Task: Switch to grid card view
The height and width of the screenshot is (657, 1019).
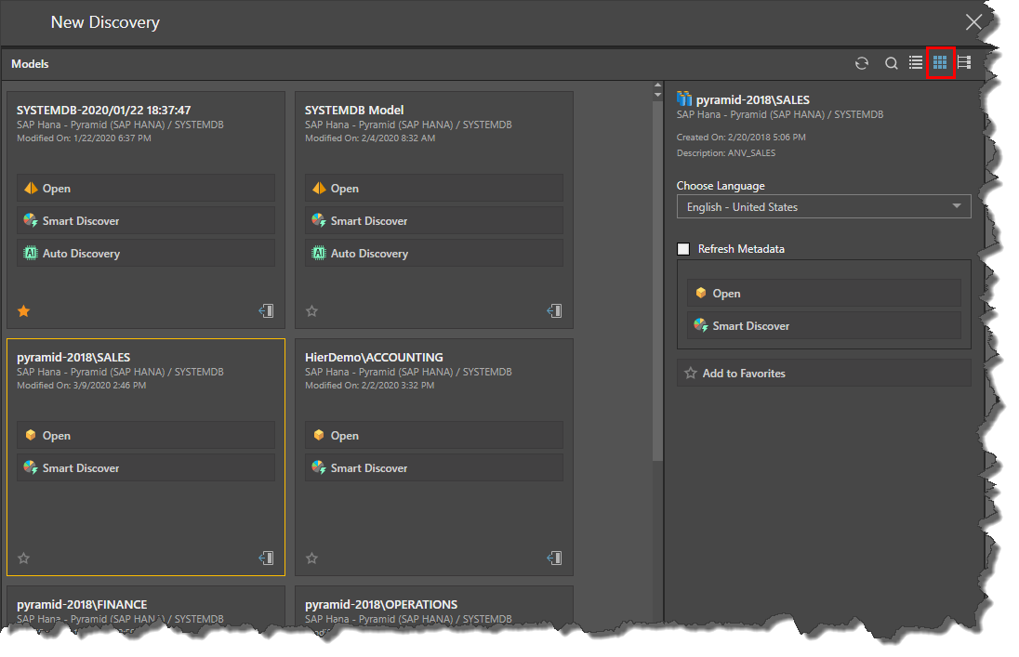Action: click(x=940, y=63)
